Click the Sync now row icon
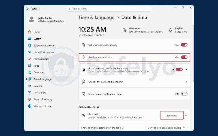 [83, 116]
